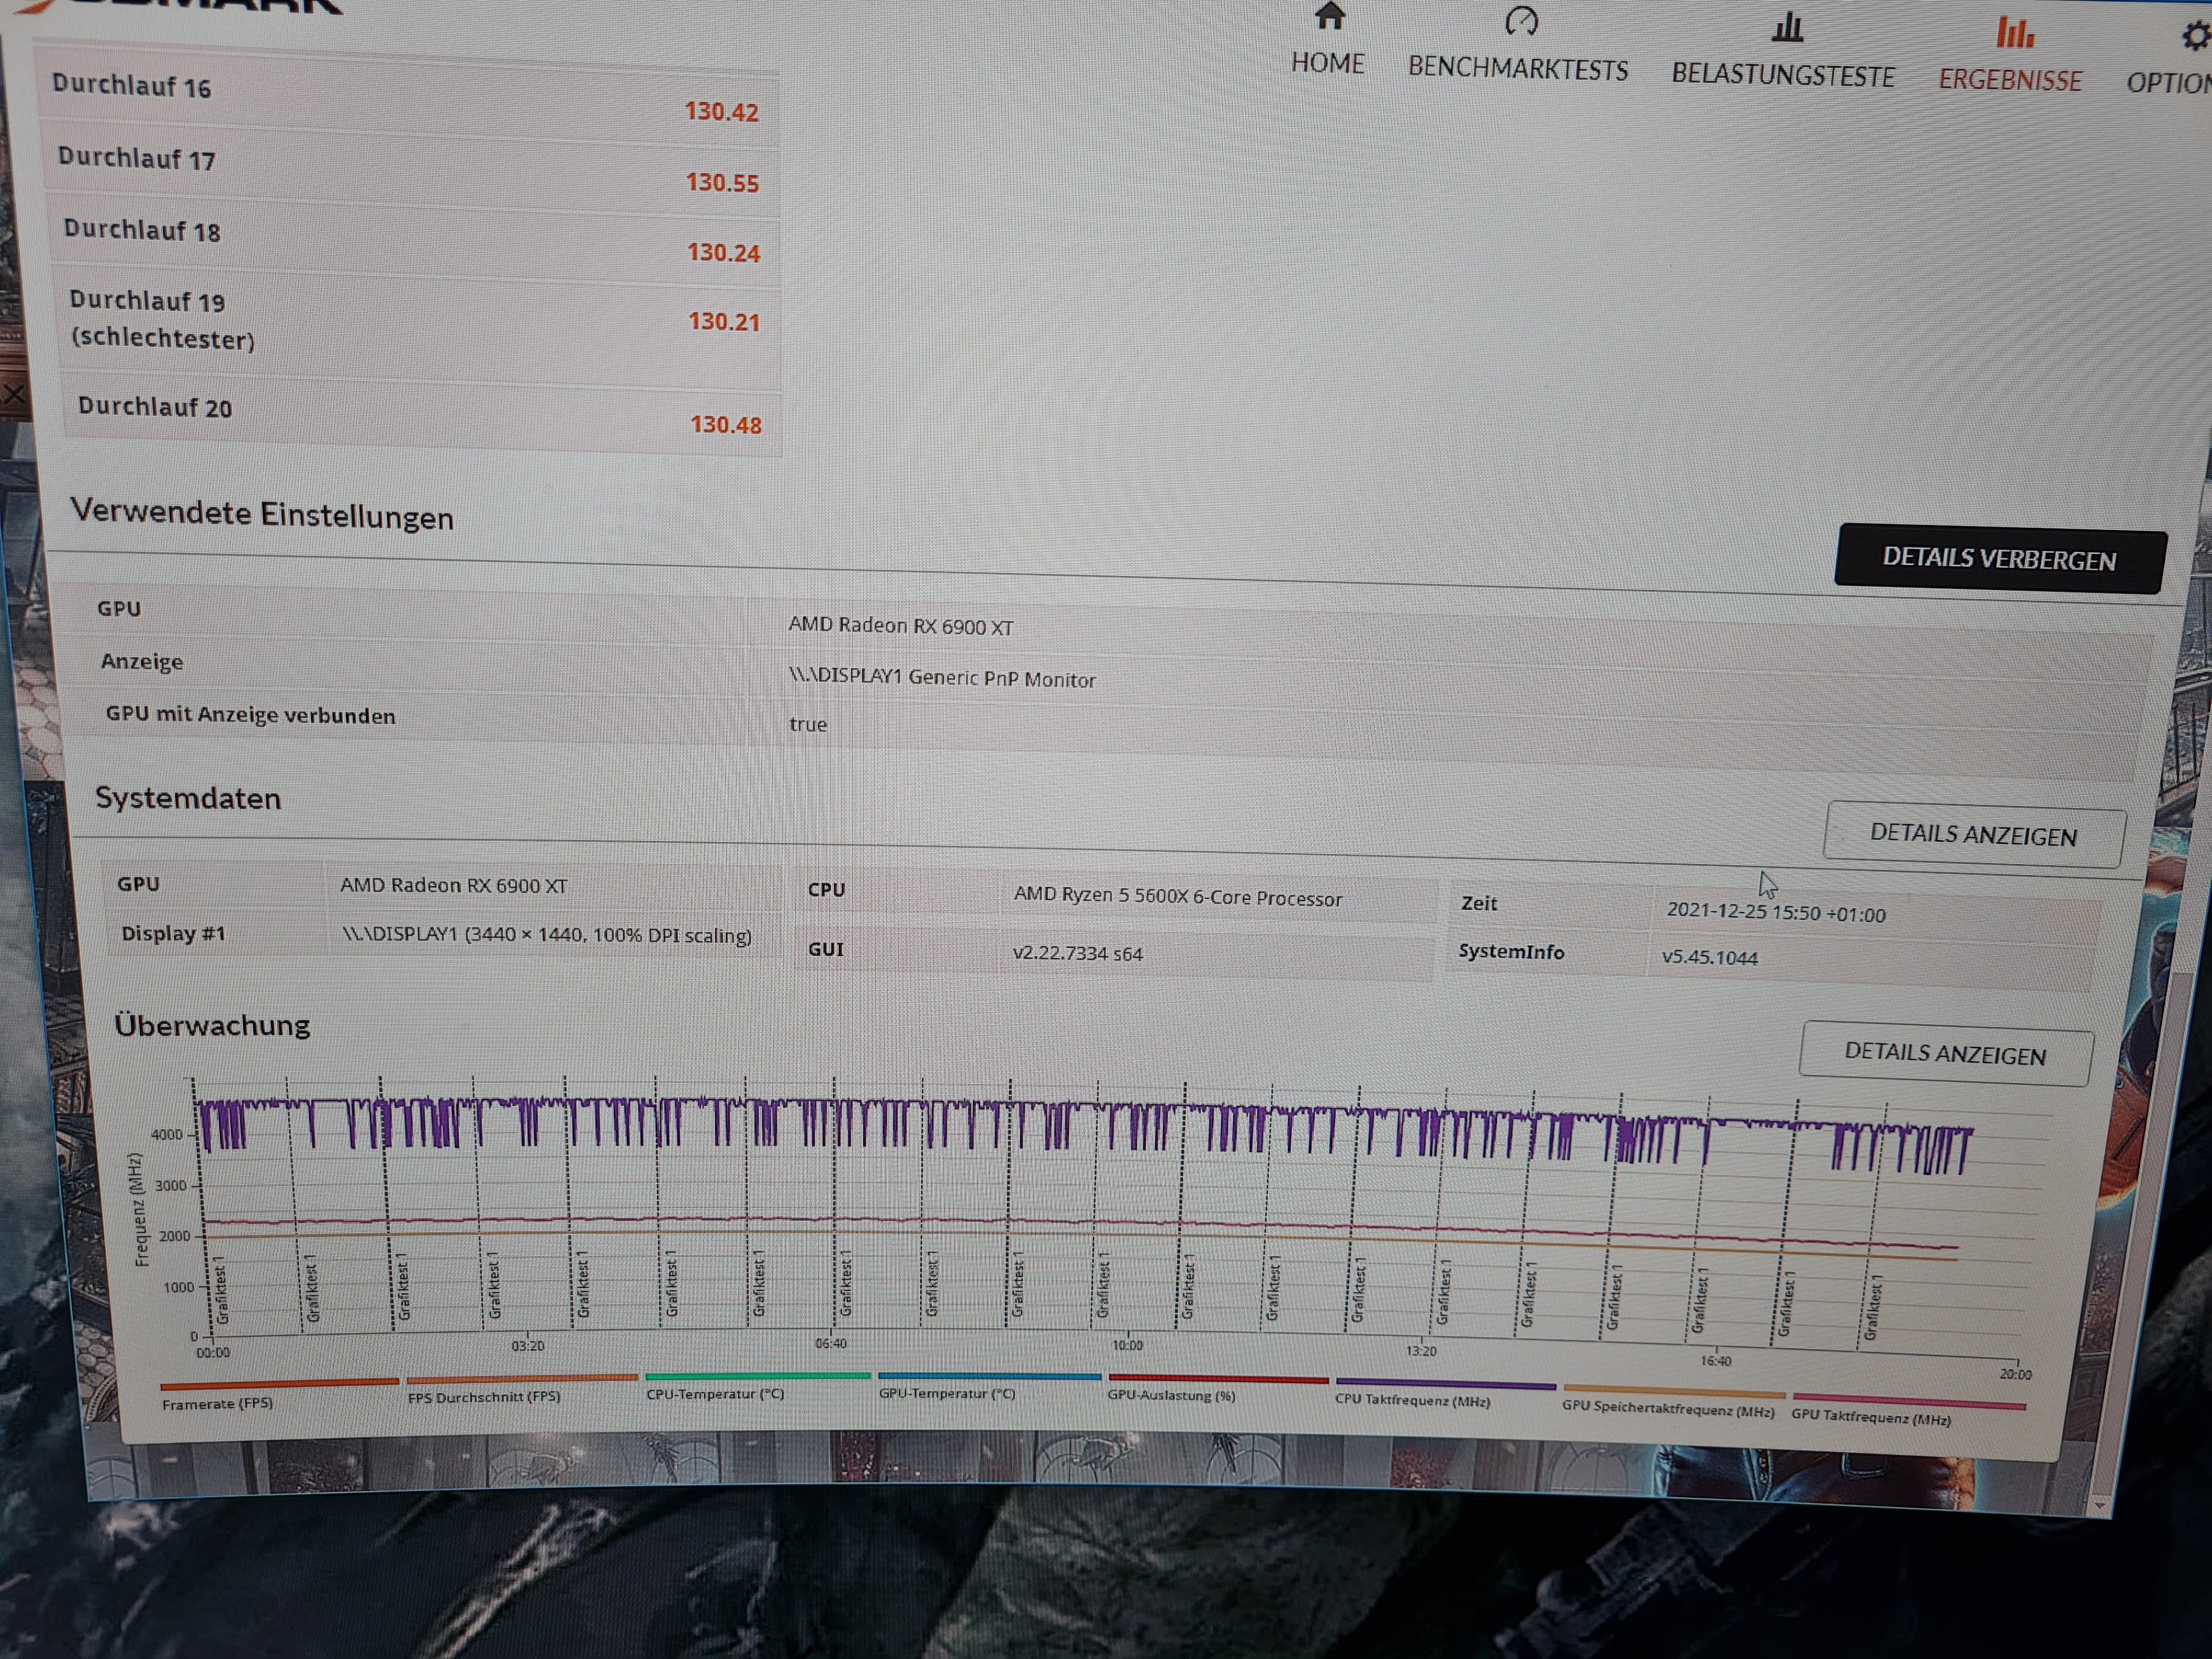Expand Überwachung with Details Anzeigen
2212x1659 pixels.
pyautogui.click(x=1944, y=1054)
